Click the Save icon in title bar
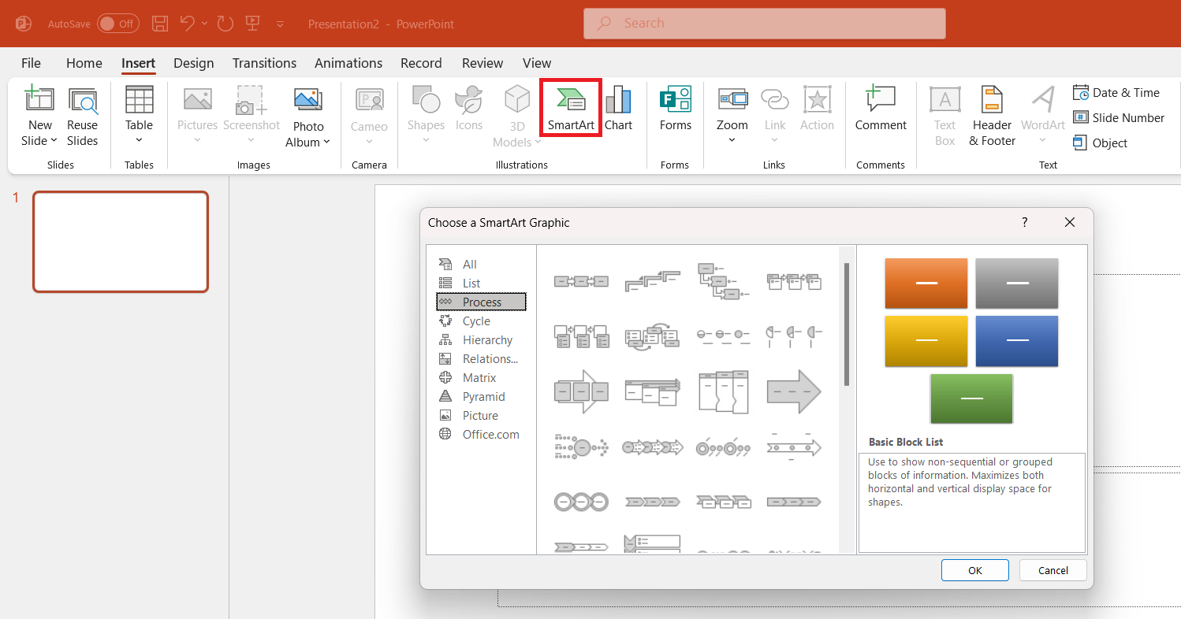The height and width of the screenshot is (619, 1181). pyautogui.click(x=160, y=24)
